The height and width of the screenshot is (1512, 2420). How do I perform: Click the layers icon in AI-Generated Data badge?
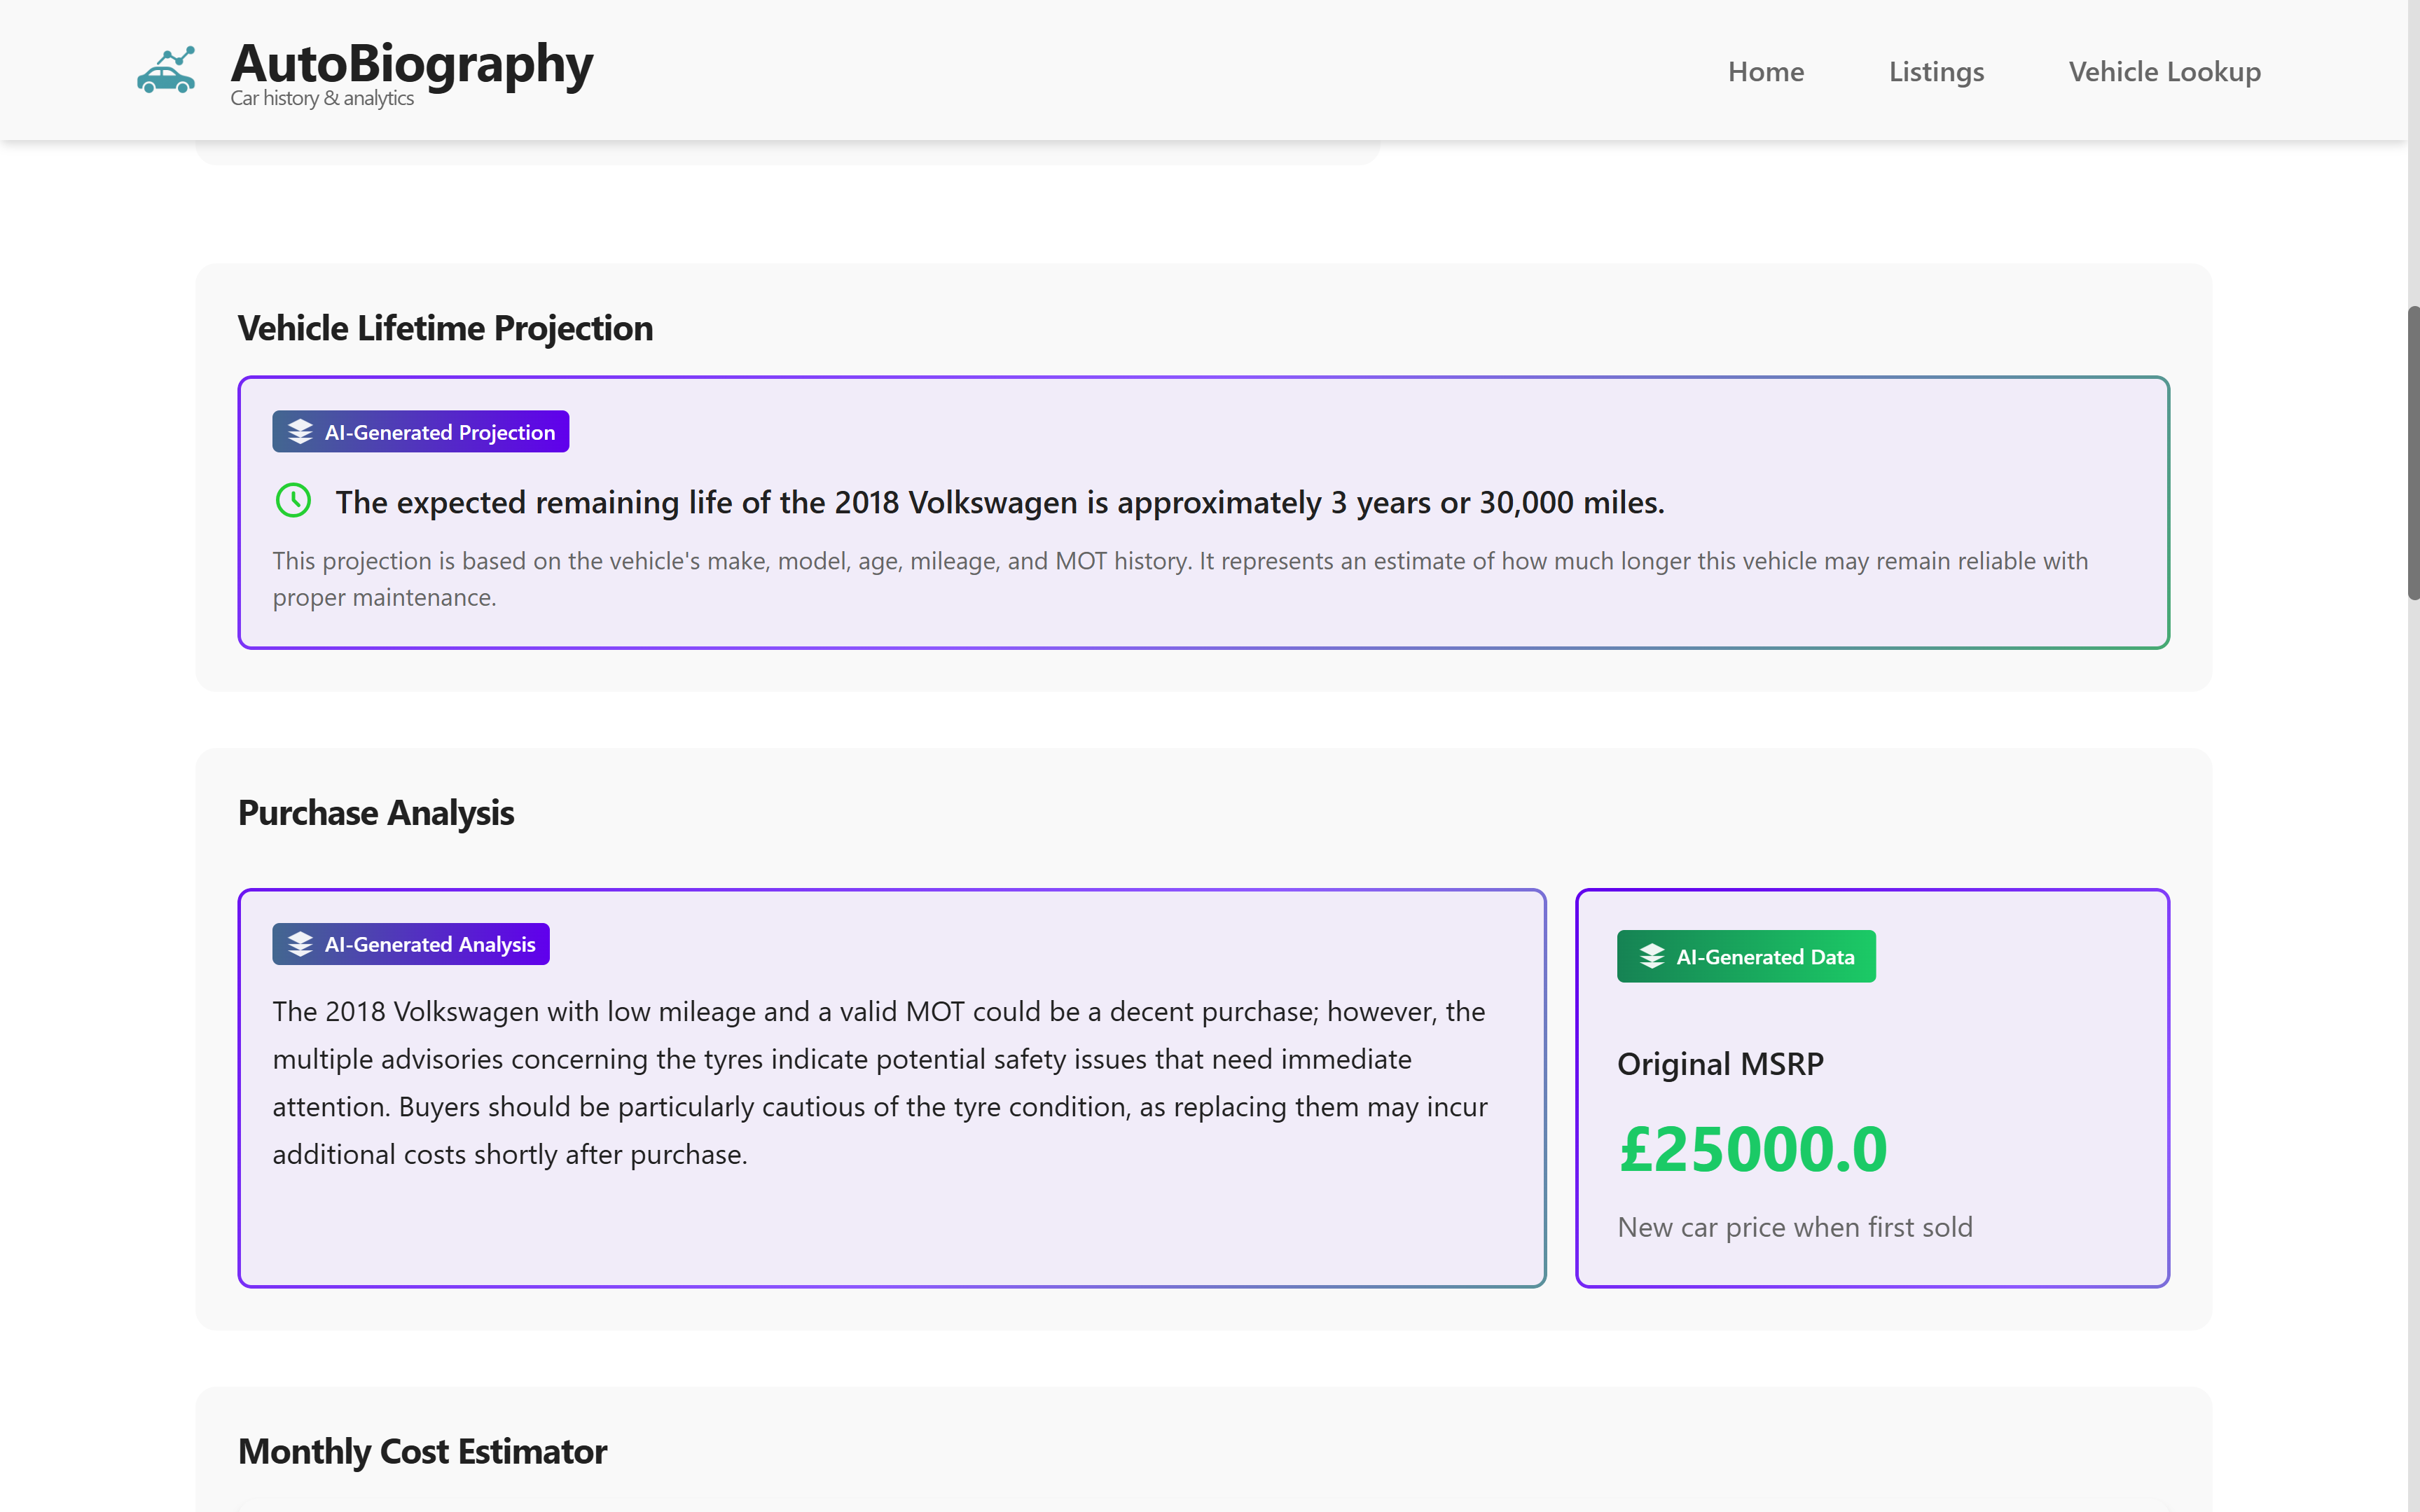pos(1652,957)
